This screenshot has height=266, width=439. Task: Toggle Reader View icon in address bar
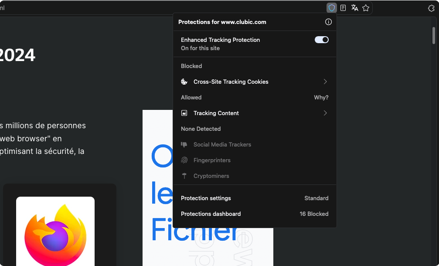click(343, 8)
